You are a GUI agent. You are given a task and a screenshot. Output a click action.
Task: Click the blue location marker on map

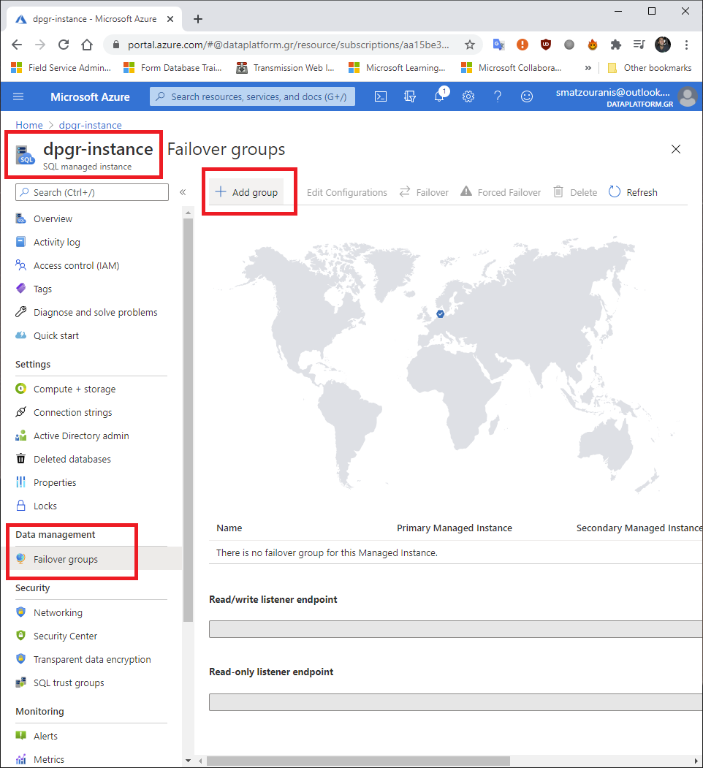(440, 313)
